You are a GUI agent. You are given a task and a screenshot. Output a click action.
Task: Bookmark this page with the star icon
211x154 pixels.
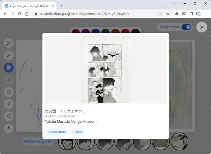click(168, 14)
